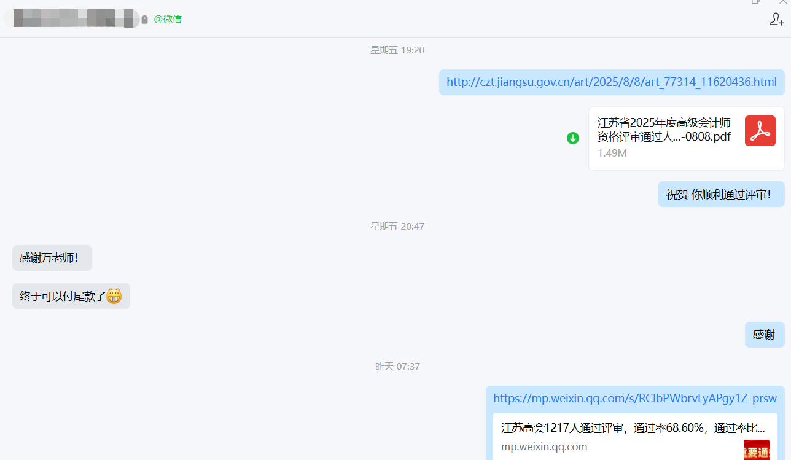Select the 祝贺 你顺利通过评审 message bubble
Viewport: 791px width, 460px height.
point(721,195)
